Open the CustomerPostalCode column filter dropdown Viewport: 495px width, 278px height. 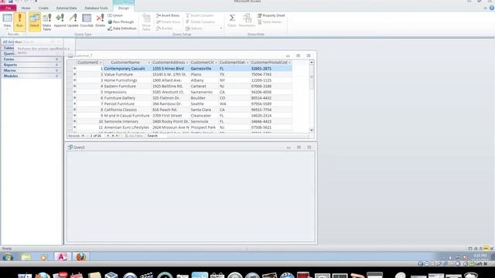289,63
